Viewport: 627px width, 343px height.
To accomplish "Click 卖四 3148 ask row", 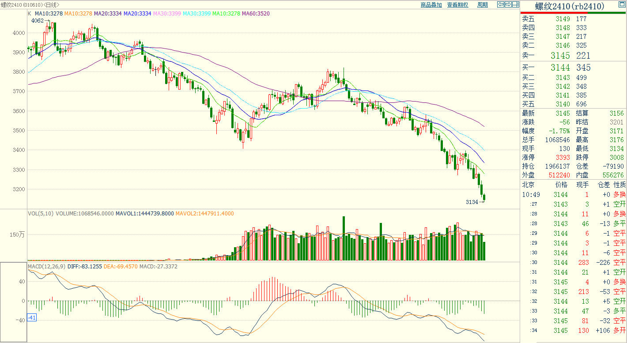I will pyautogui.click(x=574, y=28).
